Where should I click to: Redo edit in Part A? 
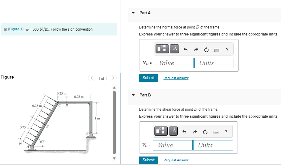coord(196,49)
